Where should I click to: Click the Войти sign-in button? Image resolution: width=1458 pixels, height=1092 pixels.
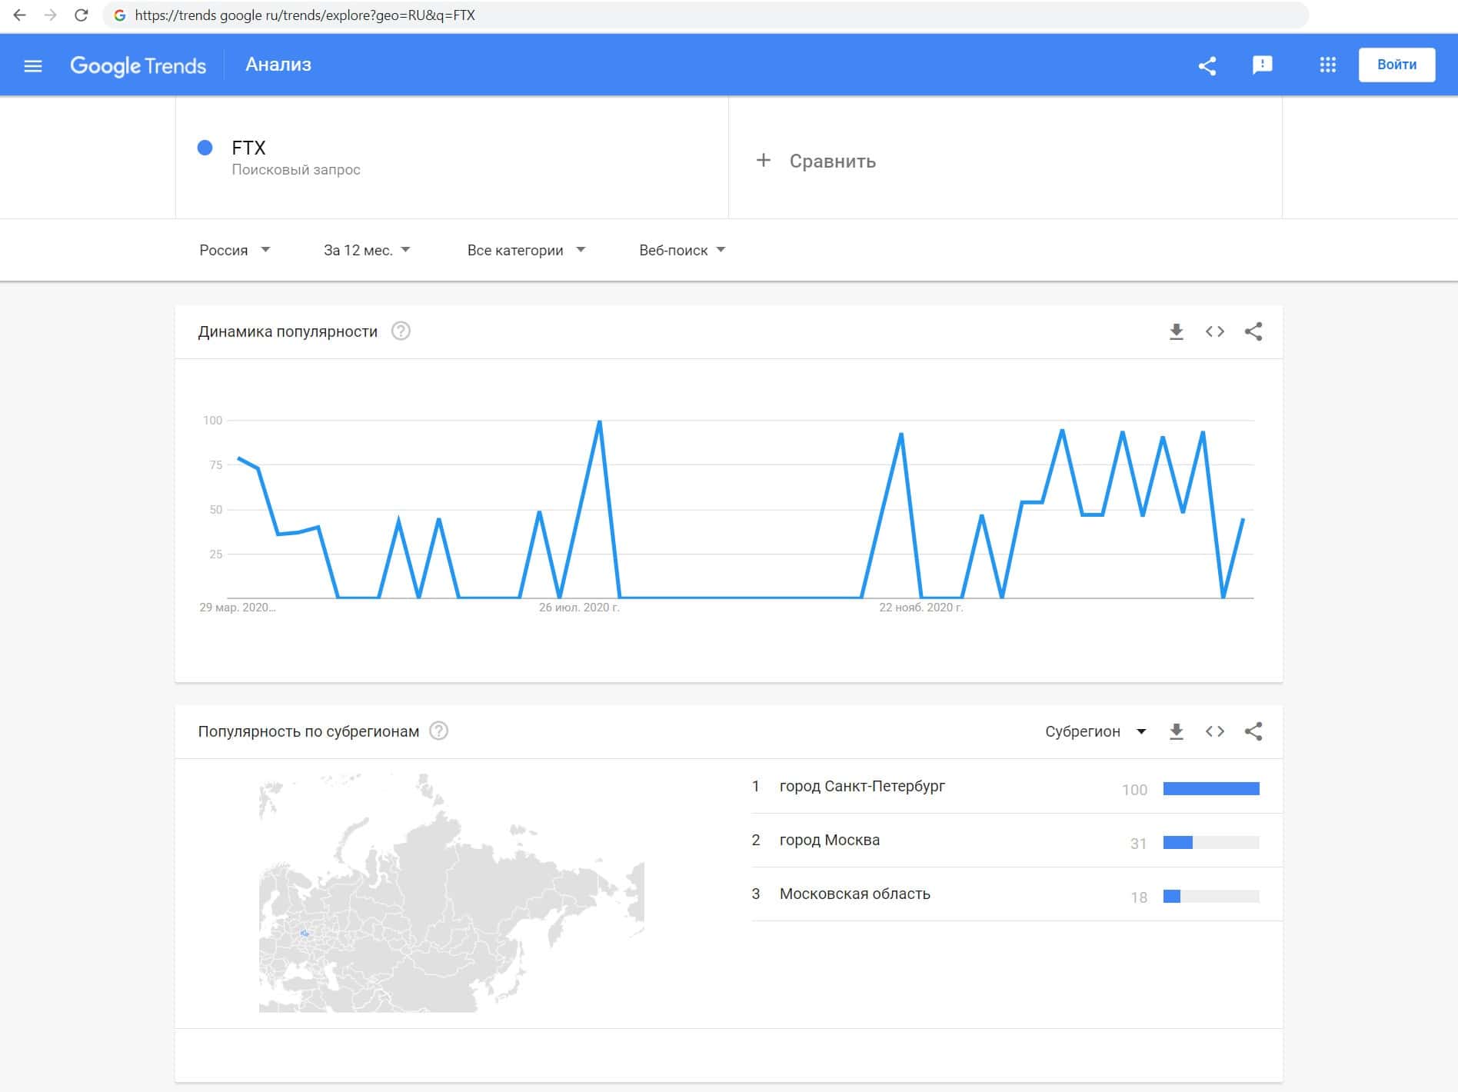[1396, 65]
